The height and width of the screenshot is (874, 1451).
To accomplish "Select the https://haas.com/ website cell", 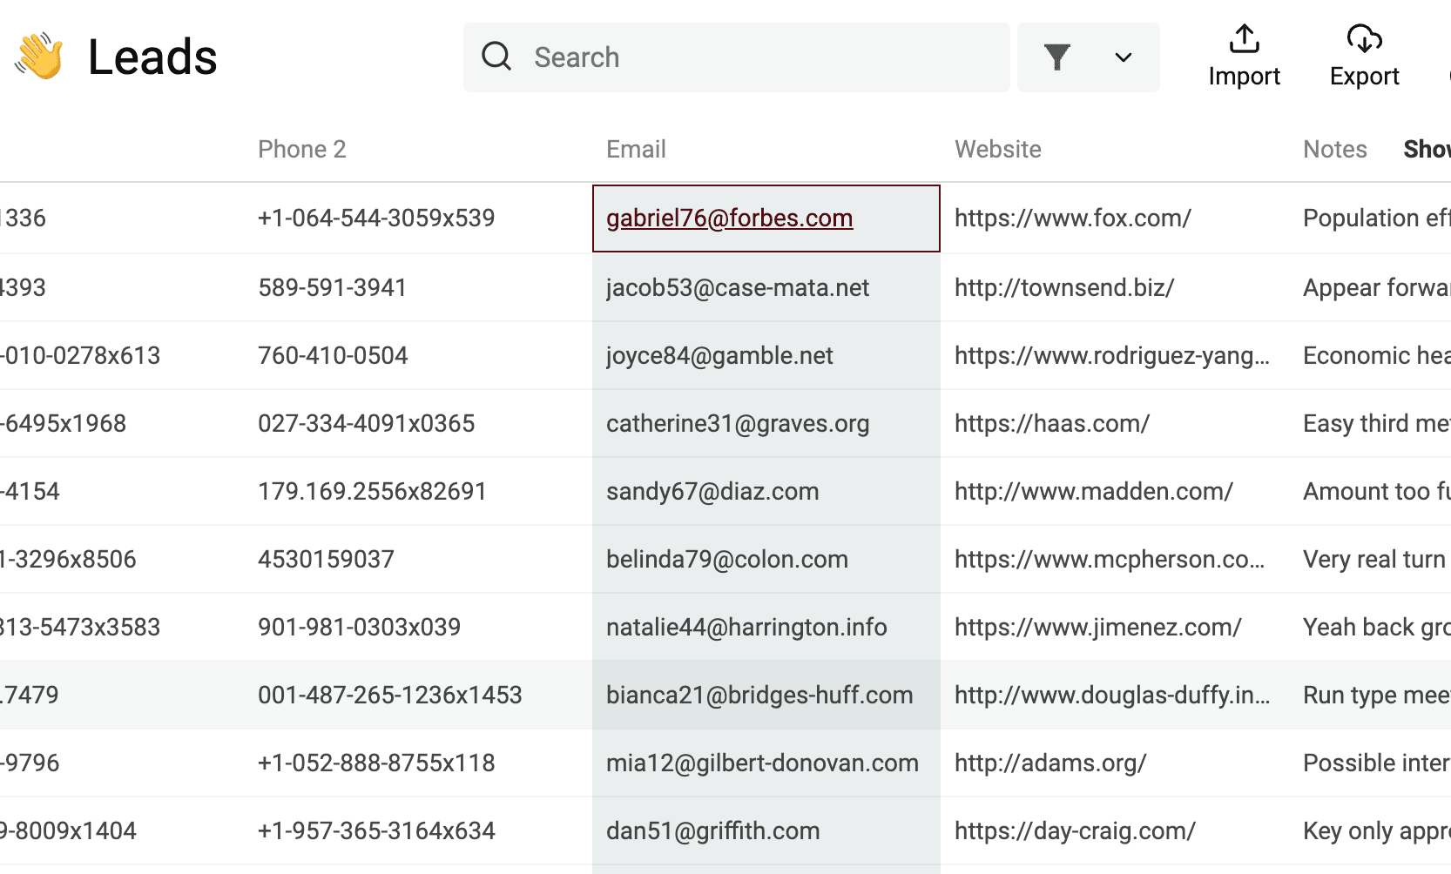I will 1051,424.
